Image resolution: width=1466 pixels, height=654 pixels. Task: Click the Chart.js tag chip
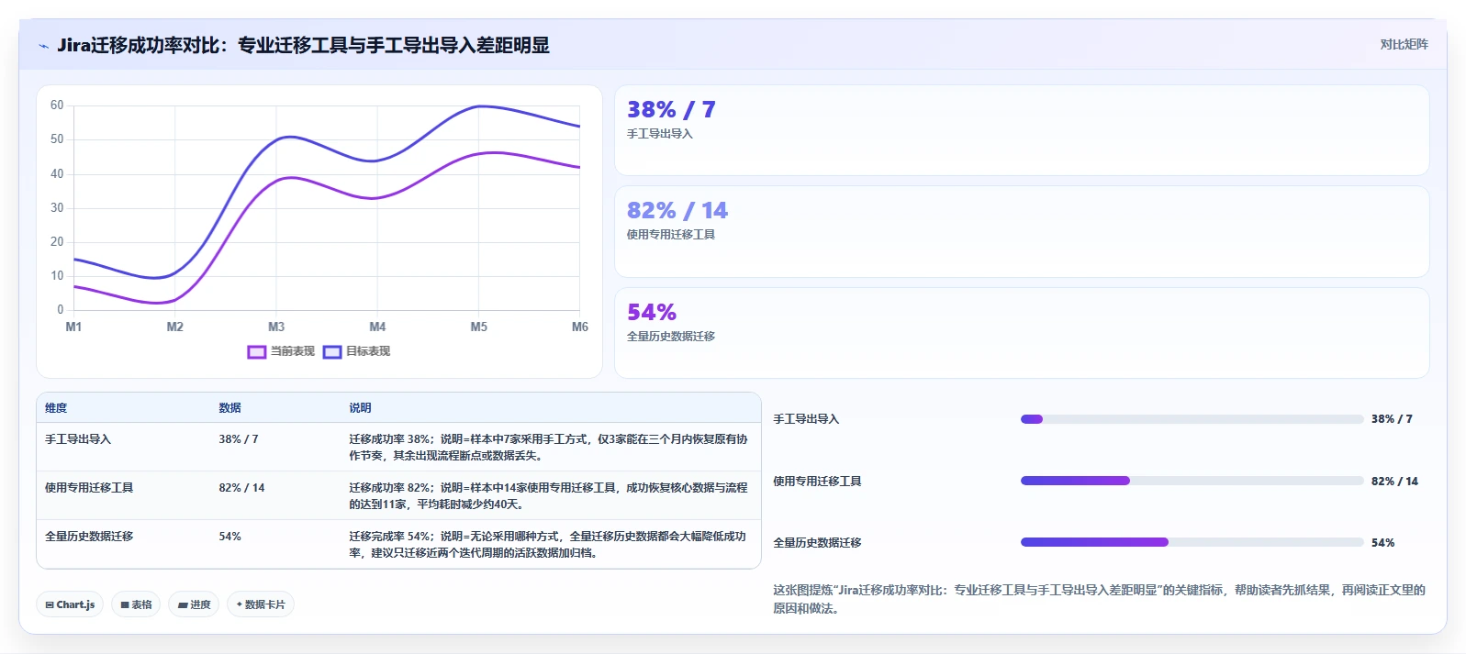pyautogui.click(x=70, y=604)
